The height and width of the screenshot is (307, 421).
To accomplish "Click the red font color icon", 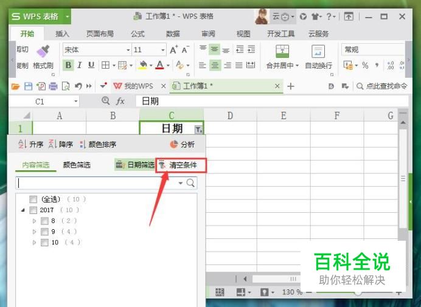I will [x=160, y=65].
